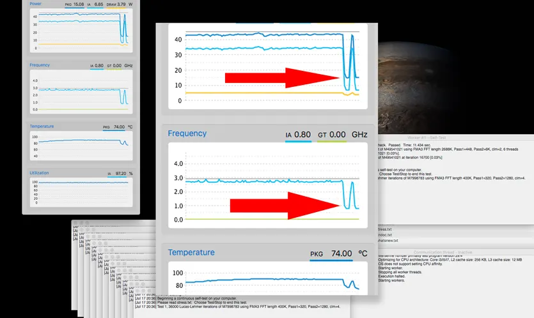
Task: Click the large IA 0.80 frequency reading
Action: tap(298, 135)
